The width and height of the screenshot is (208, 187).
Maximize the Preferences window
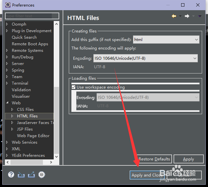[x=183, y=5]
